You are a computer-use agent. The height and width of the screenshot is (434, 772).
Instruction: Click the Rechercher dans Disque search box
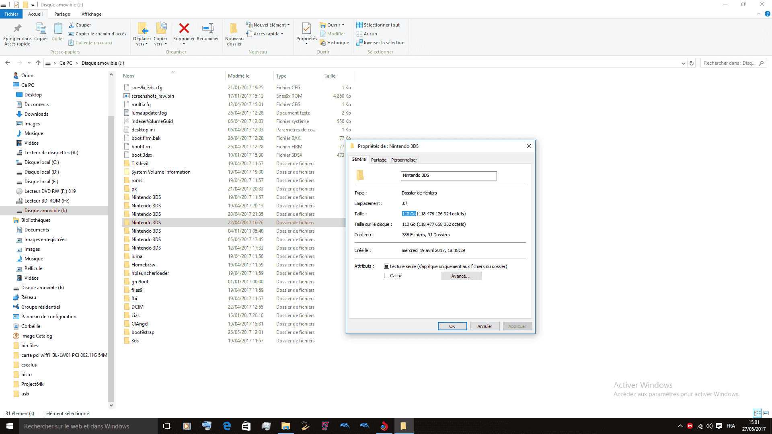click(733, 63)
